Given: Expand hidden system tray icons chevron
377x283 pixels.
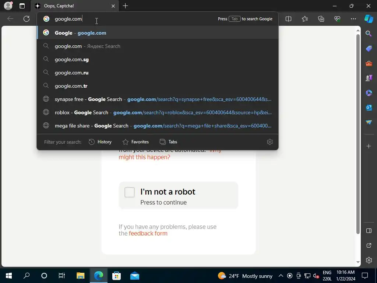Looking at the screenshot, I should click(x=281, y=276).
